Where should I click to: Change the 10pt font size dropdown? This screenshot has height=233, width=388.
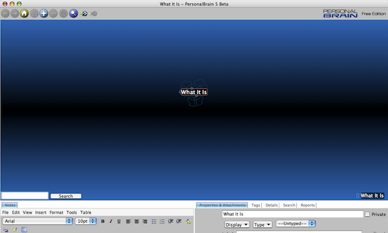pyautogui.click(x=85, y=221)
